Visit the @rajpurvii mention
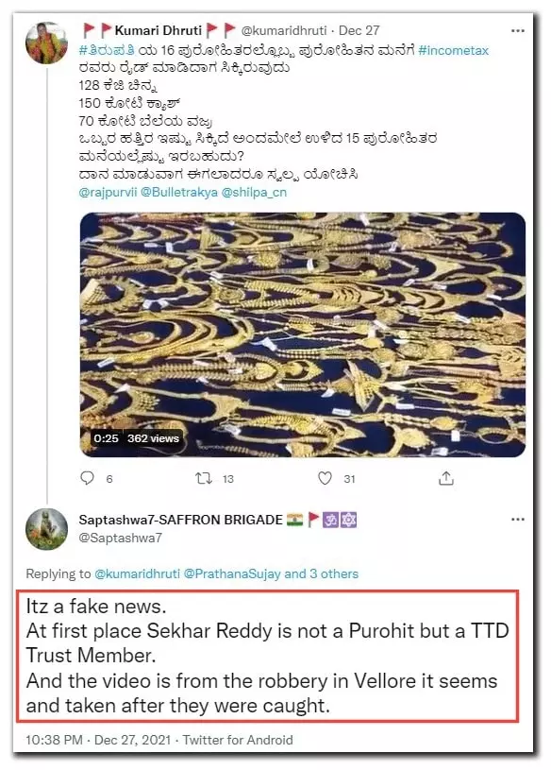551x770 pixels. coord(108,192)
